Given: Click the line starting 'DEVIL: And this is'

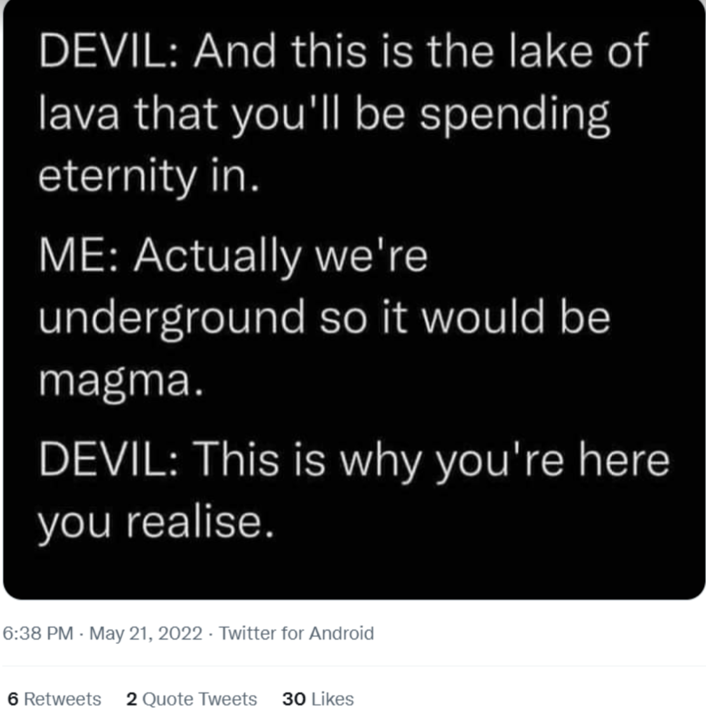Looking at the screenshot, I should [343, 50].
